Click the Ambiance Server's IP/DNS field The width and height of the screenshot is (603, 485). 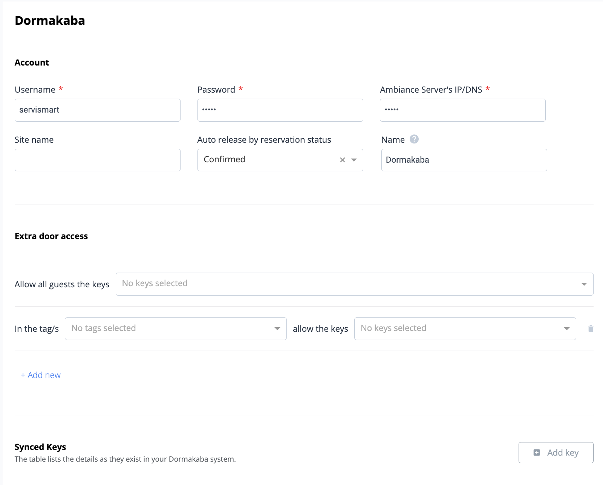[462, 110]
